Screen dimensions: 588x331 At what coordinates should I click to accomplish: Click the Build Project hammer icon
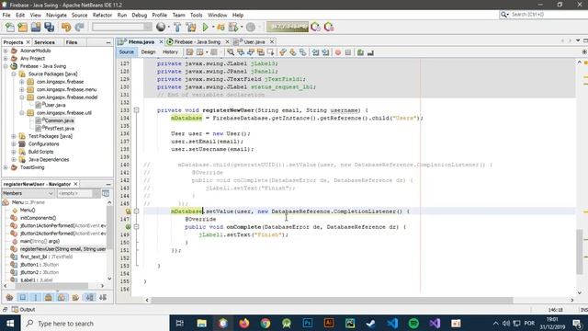click(x=177, y=27)
